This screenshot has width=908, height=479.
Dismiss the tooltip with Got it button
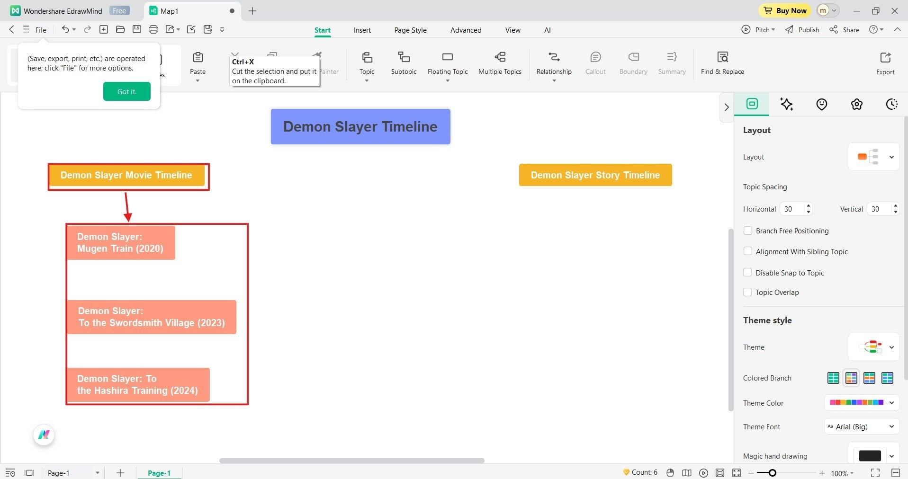coord(127,91)
